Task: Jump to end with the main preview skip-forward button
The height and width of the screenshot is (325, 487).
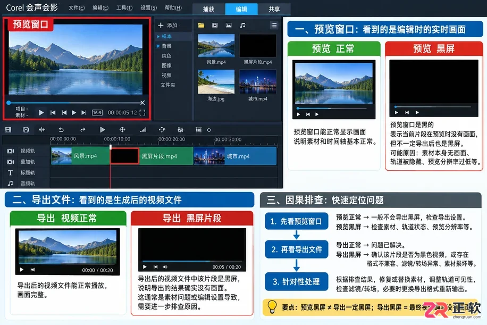Action: 84,112
